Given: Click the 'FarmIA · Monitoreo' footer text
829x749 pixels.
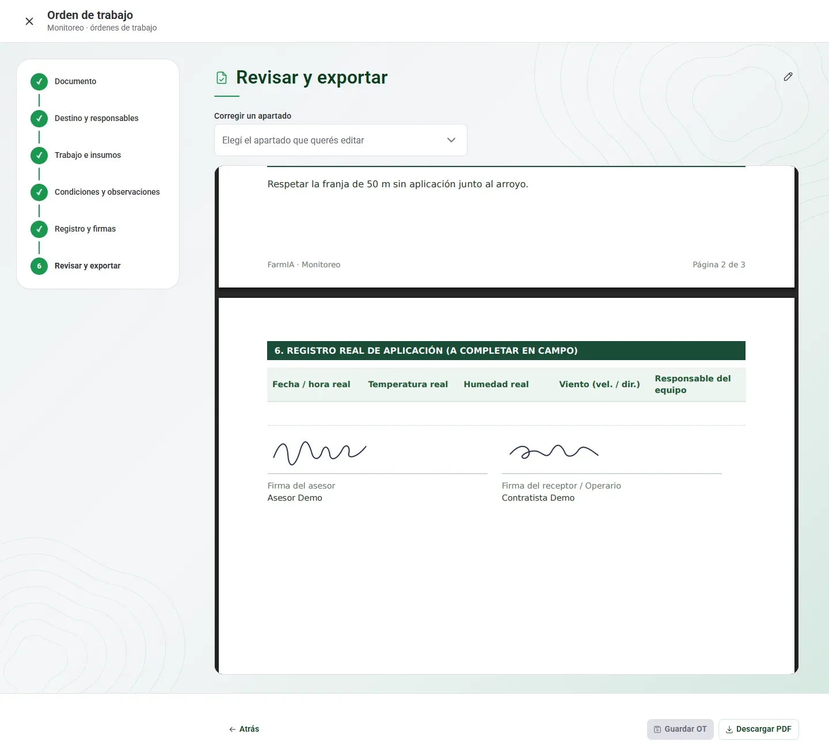Looking at the screenshot, I should click(x=304, y=264).
